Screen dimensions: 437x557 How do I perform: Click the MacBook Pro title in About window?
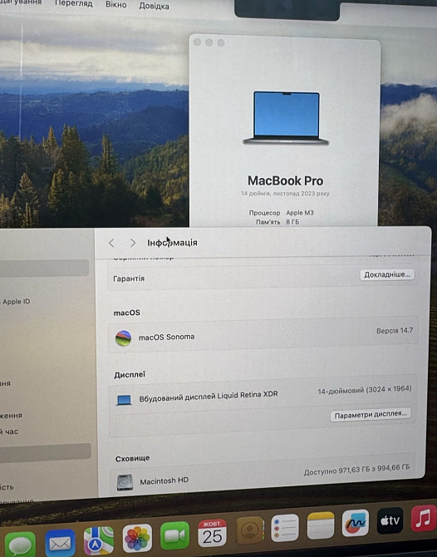click(286, 180)
